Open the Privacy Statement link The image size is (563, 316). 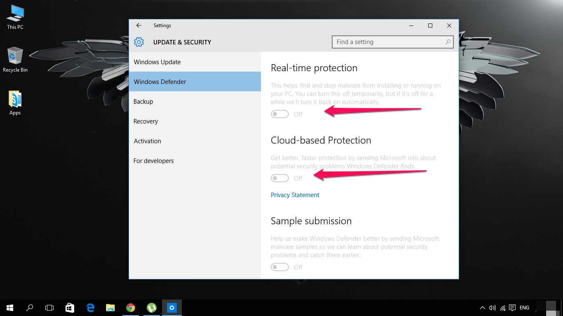(295, 195)
